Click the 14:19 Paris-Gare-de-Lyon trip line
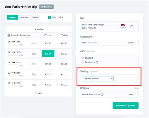This screenshot has width=149, height=118. coord(93,25)
